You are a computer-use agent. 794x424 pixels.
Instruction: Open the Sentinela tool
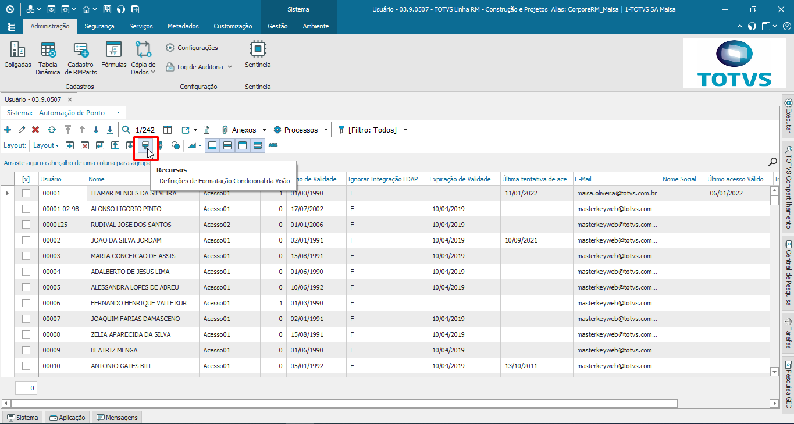(258, 55)
